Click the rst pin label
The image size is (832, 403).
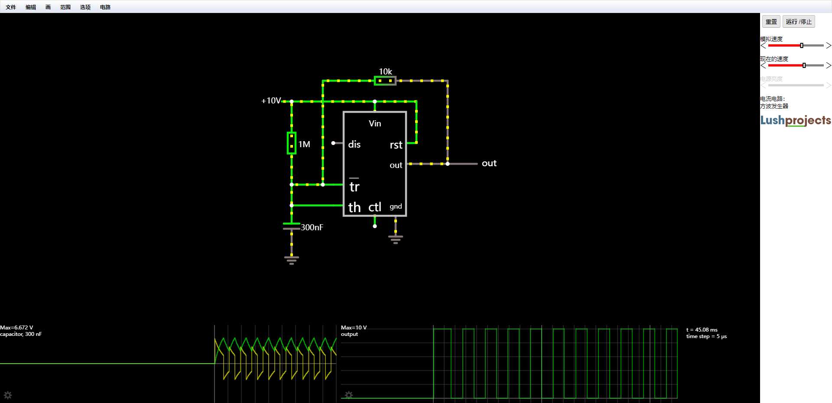[x=396, y=145]
